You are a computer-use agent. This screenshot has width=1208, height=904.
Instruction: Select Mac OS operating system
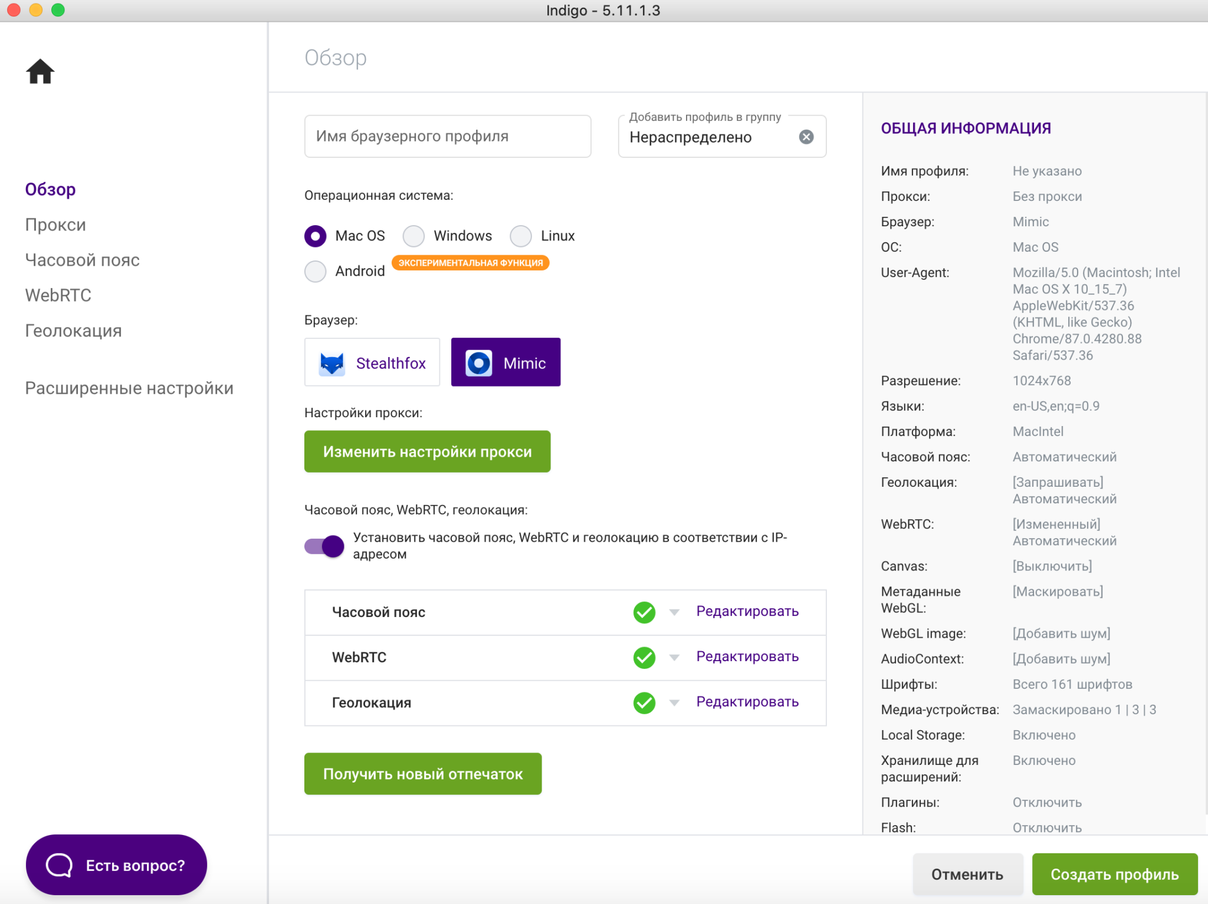315,236
